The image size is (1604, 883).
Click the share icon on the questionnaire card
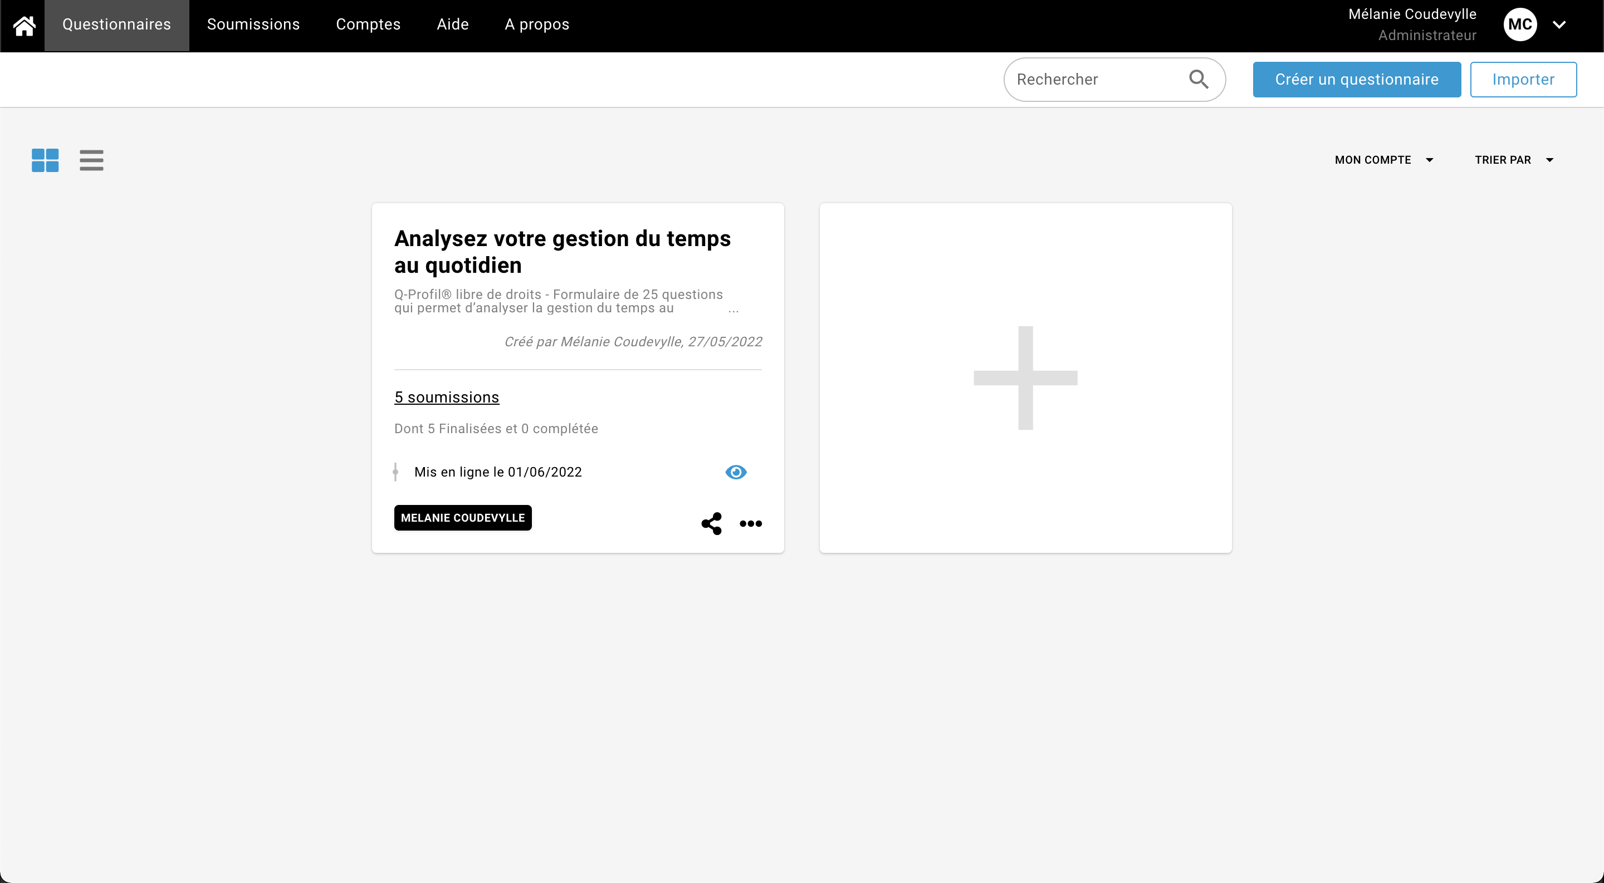pos(711,523)
